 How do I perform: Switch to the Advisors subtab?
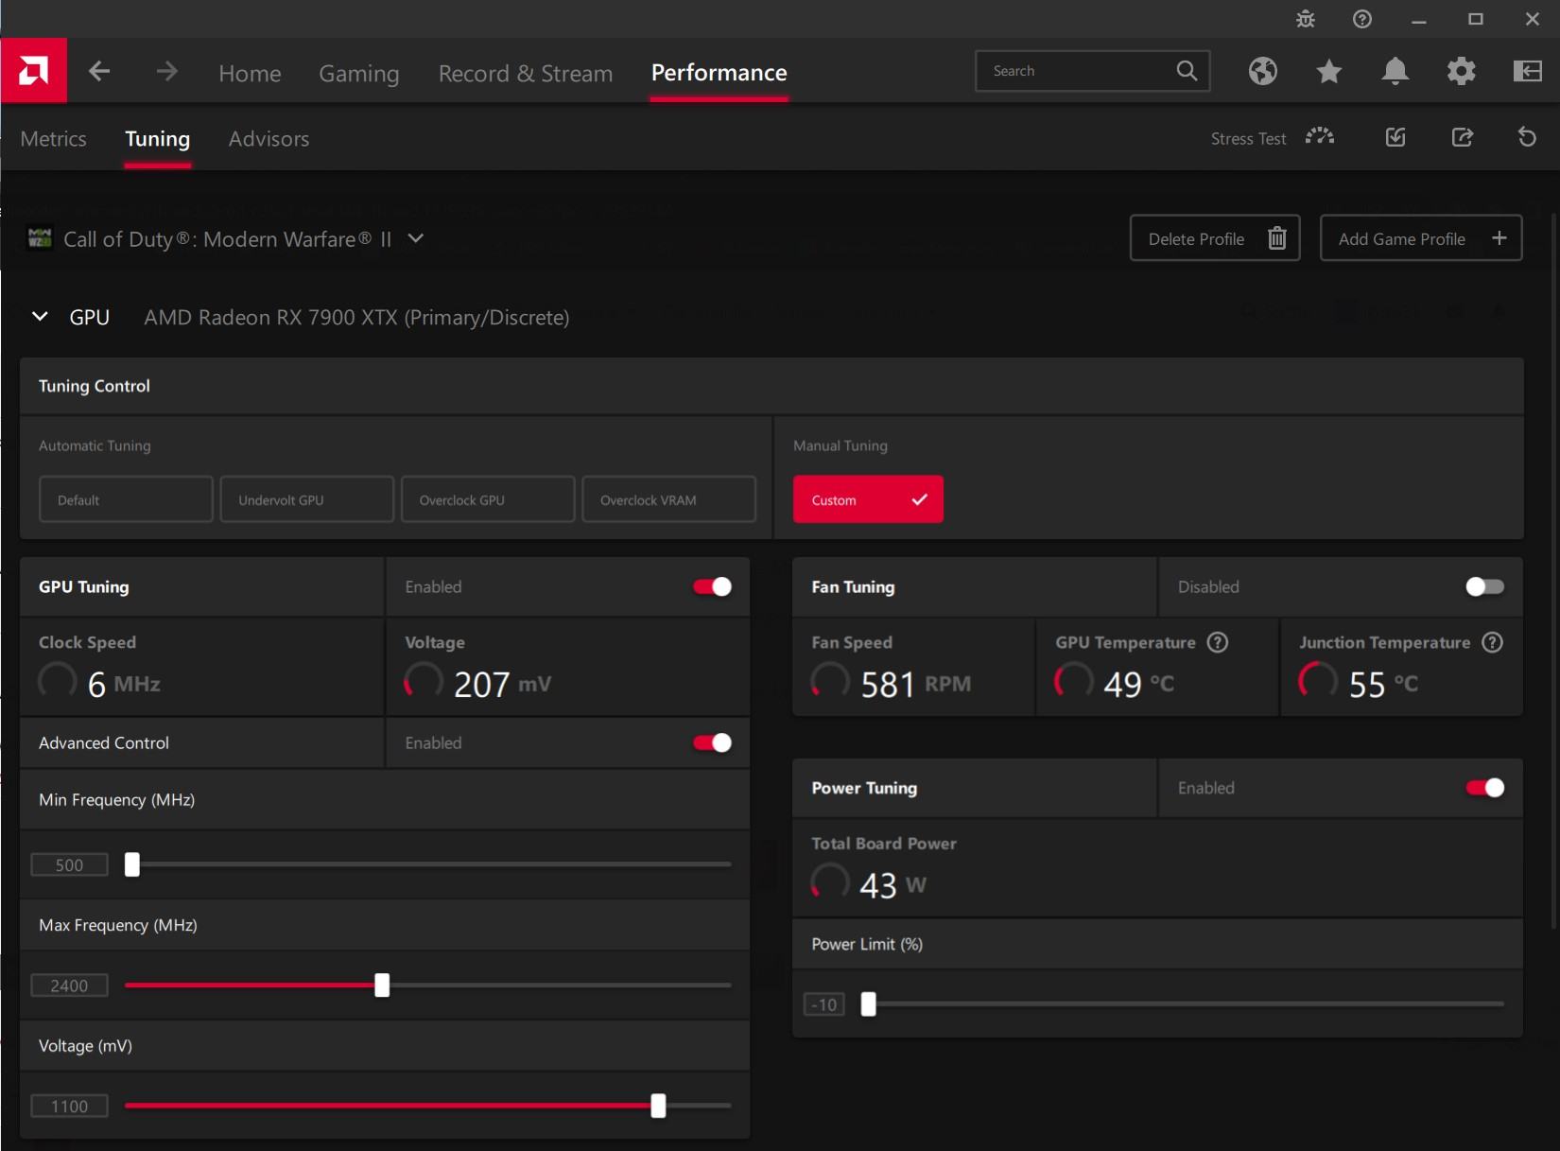click(269, 139)
